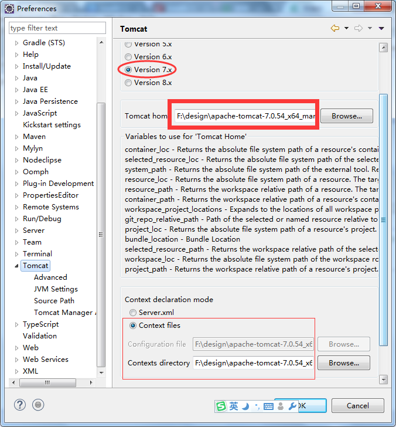
Task: Click the 'bundle_location - Bundle Location' line
Action: tap(183, 239)
